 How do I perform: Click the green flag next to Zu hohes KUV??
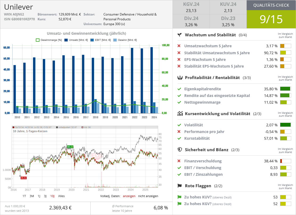pyautogui.click(x=179, y=197)
